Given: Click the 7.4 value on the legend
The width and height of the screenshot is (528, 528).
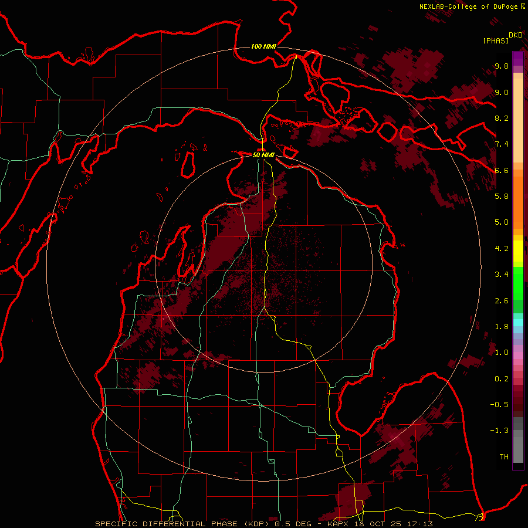Looking at the screenshot, I should (502, 144).
